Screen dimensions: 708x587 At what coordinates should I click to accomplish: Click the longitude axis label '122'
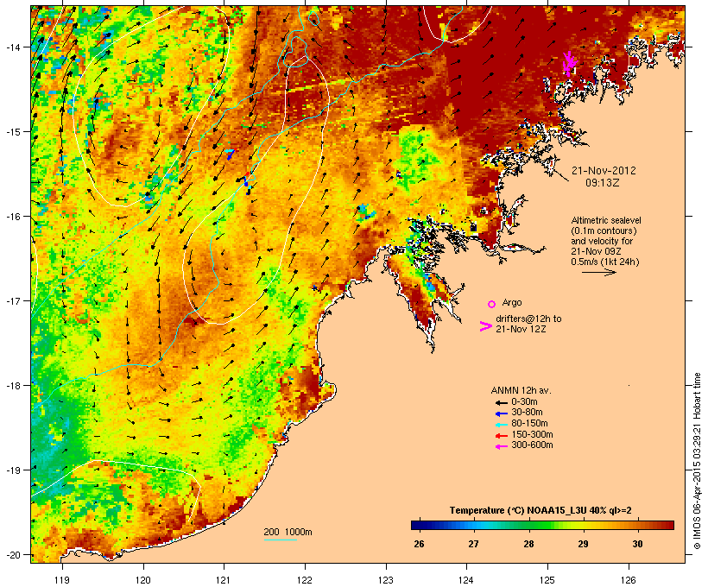tap(305, 580)
